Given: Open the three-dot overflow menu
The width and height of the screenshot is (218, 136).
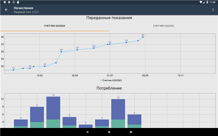Looking at the screenshot, I should pyautogui.click(x=213, y=9).
